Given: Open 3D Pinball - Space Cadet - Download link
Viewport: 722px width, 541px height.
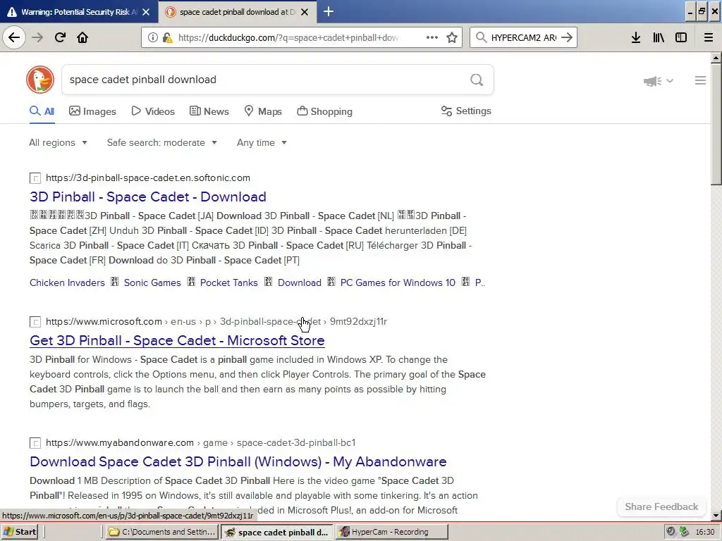Looking at the screenshot, I should click(148, 197).
